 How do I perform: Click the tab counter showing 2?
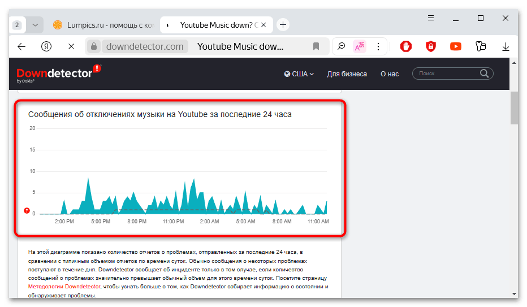[17, 25]
